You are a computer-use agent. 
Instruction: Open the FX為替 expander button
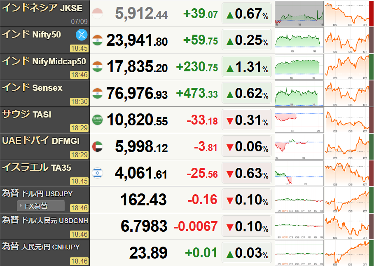click(41, 206)
